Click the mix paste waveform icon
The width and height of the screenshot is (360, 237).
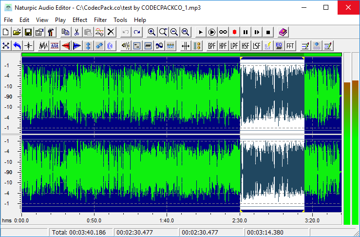(99, 32)
